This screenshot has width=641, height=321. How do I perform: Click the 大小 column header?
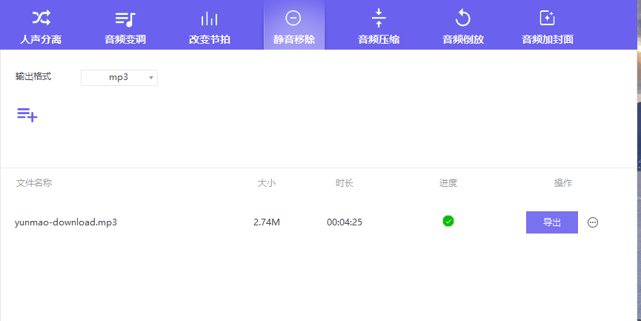(x=267, y=183)
